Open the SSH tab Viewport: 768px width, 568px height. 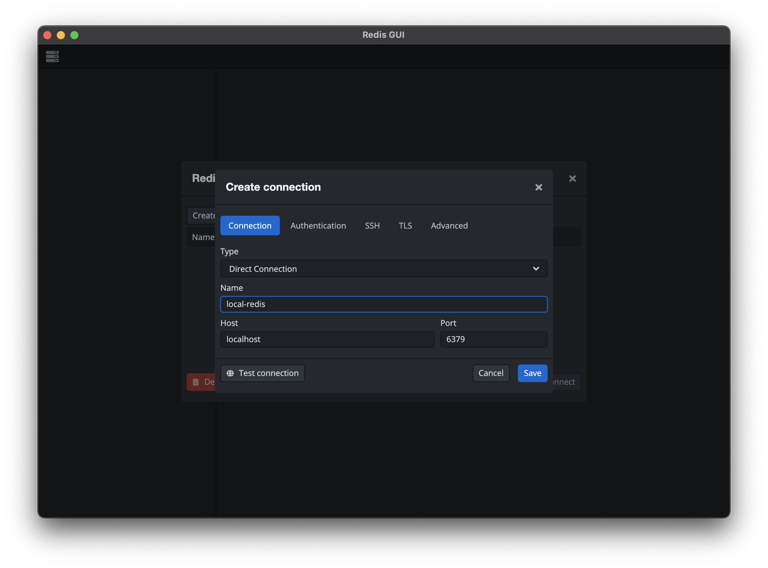coord(372,226)
